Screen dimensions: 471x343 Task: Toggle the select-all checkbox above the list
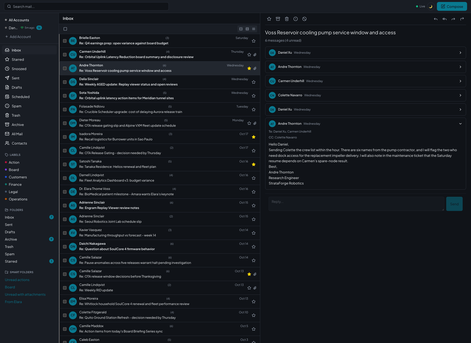(65, 29)
